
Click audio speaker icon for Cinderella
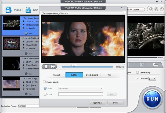pos(24,45)
